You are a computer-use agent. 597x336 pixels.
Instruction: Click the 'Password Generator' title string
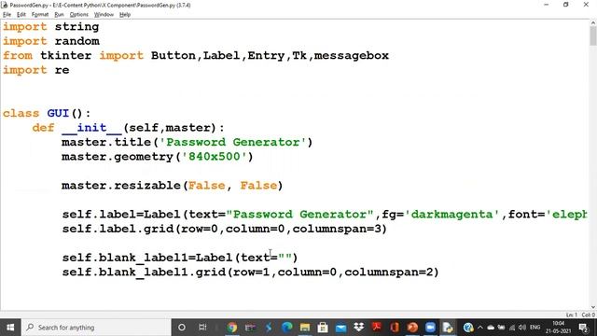(x=232, y=143)
